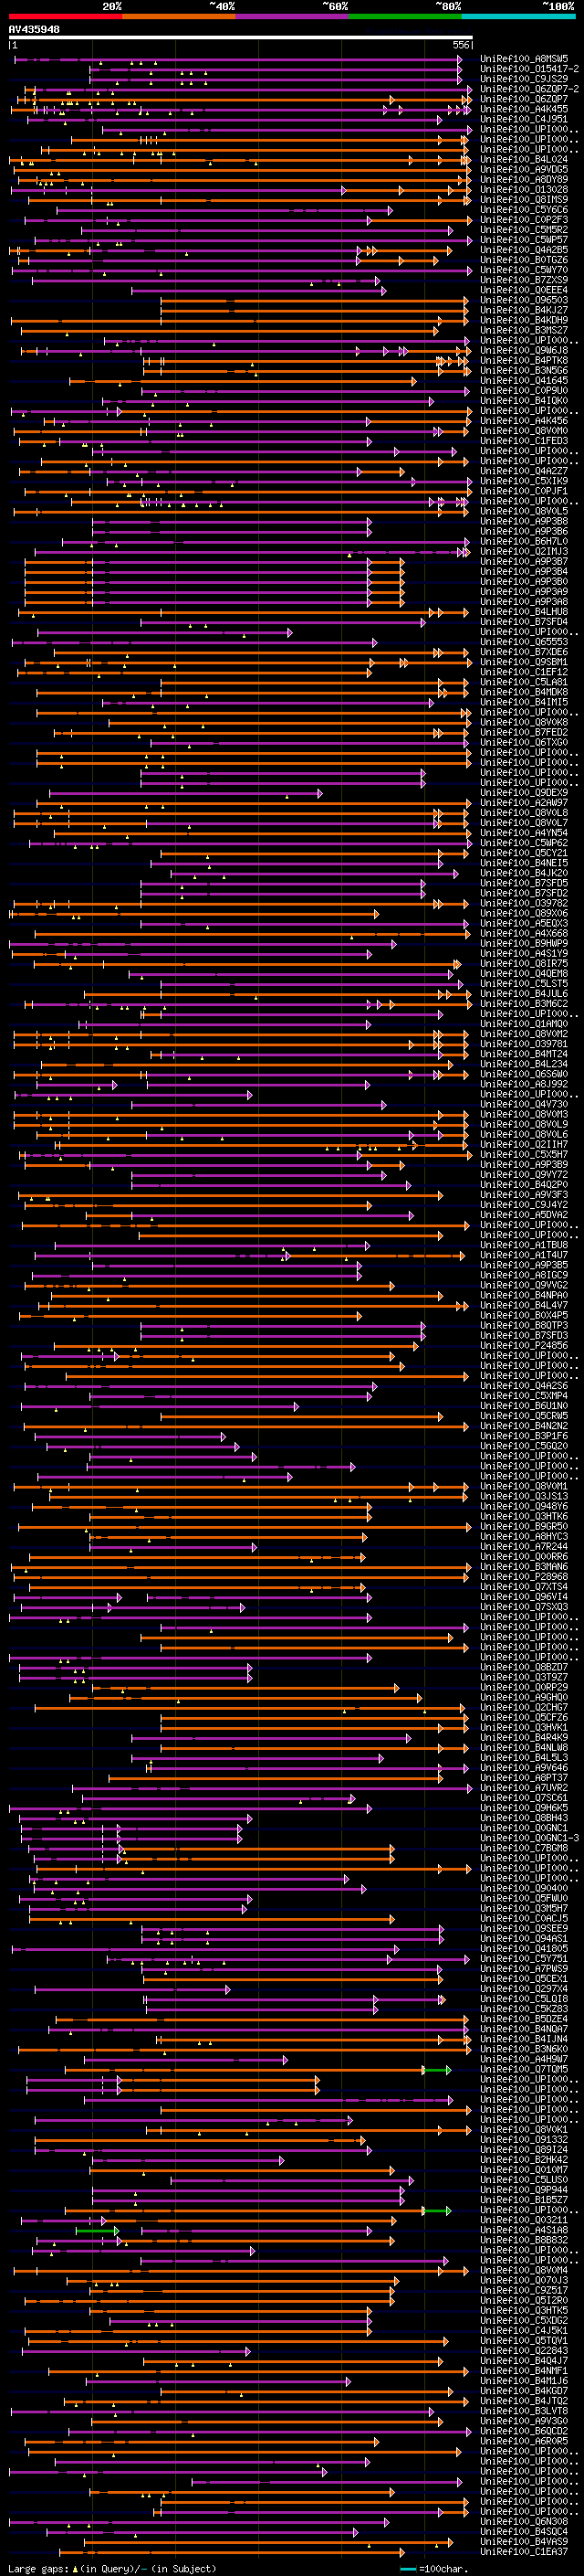The height and width of the screenshot is (2576, 584).
Task: Click hit label UniRef100_Q6TXG0
Action: point(524,742)
